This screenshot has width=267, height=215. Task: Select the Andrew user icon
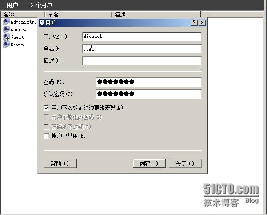tap(6, 30)
